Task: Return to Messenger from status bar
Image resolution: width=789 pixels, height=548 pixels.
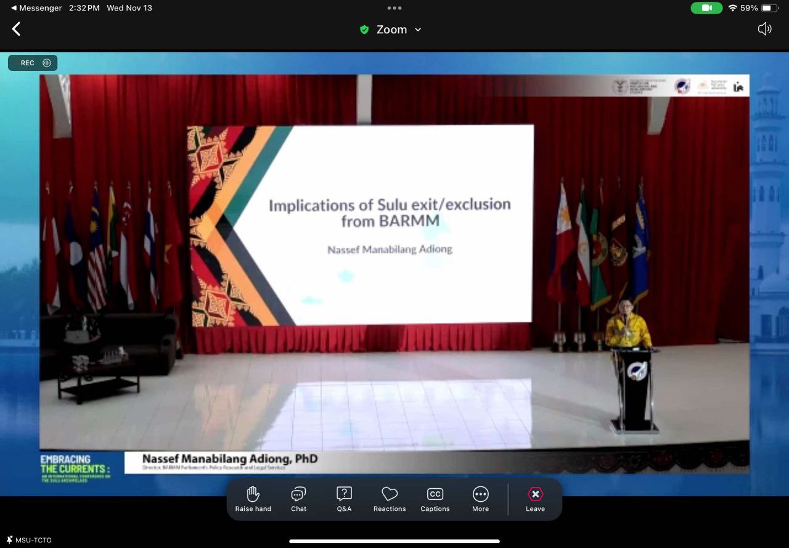Action: click(x=36, y=8)
